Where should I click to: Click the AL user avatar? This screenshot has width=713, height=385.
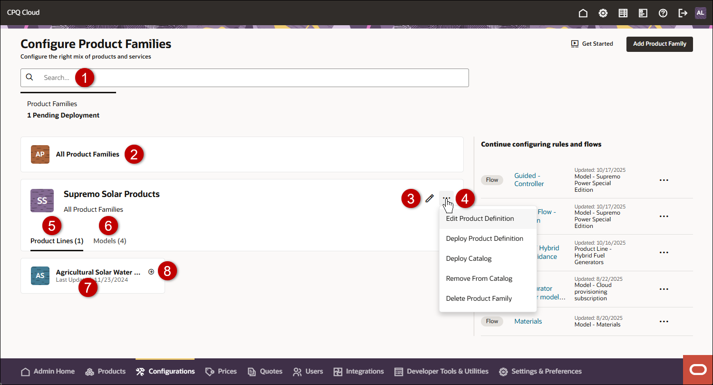click(x=700, y=13)
